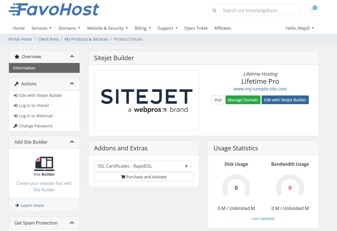This screenshot has width=337, height=231.
Task: Collapse the Add Site Builder panel
Action: click(72, 142)
